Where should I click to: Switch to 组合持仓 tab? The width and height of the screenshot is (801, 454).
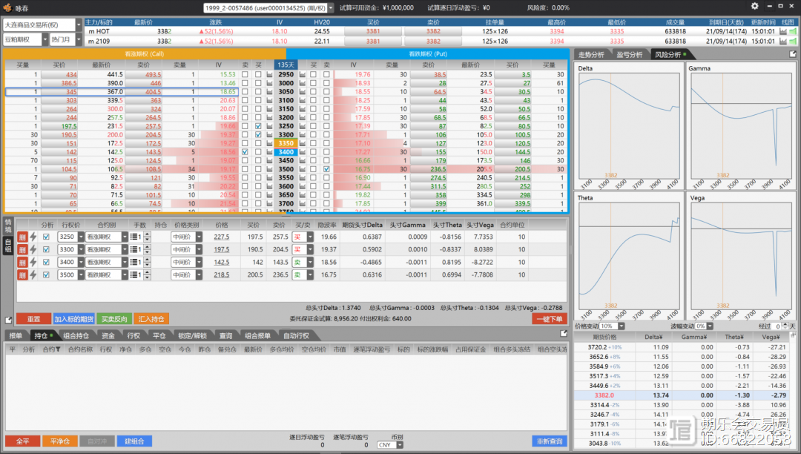pyautogui.click(x=76, y=336)
